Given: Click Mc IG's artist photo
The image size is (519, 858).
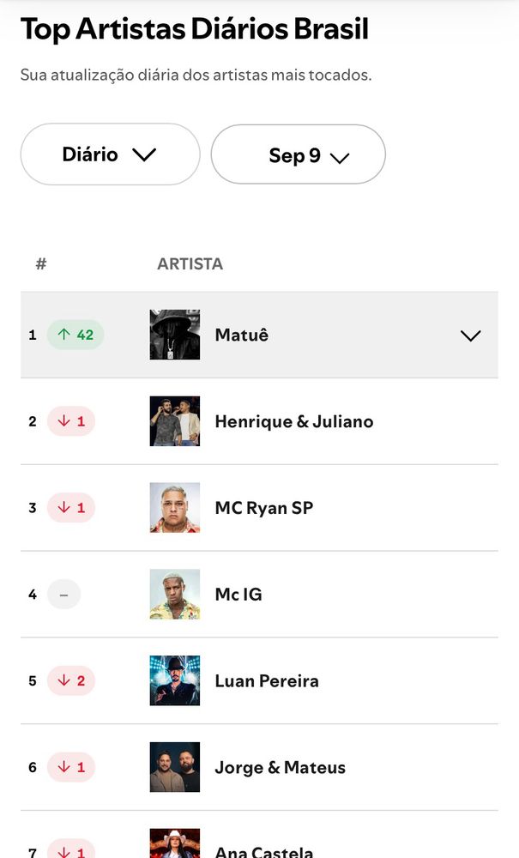Looking at the screenshot, I should [175, 594].
